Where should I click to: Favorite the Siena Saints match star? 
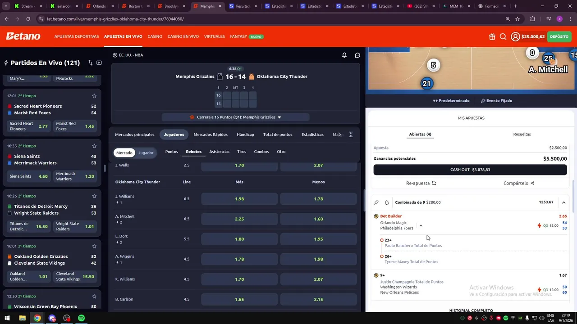[94, 146]
